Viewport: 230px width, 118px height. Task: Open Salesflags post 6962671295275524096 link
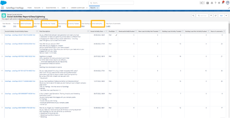point(20,35)
